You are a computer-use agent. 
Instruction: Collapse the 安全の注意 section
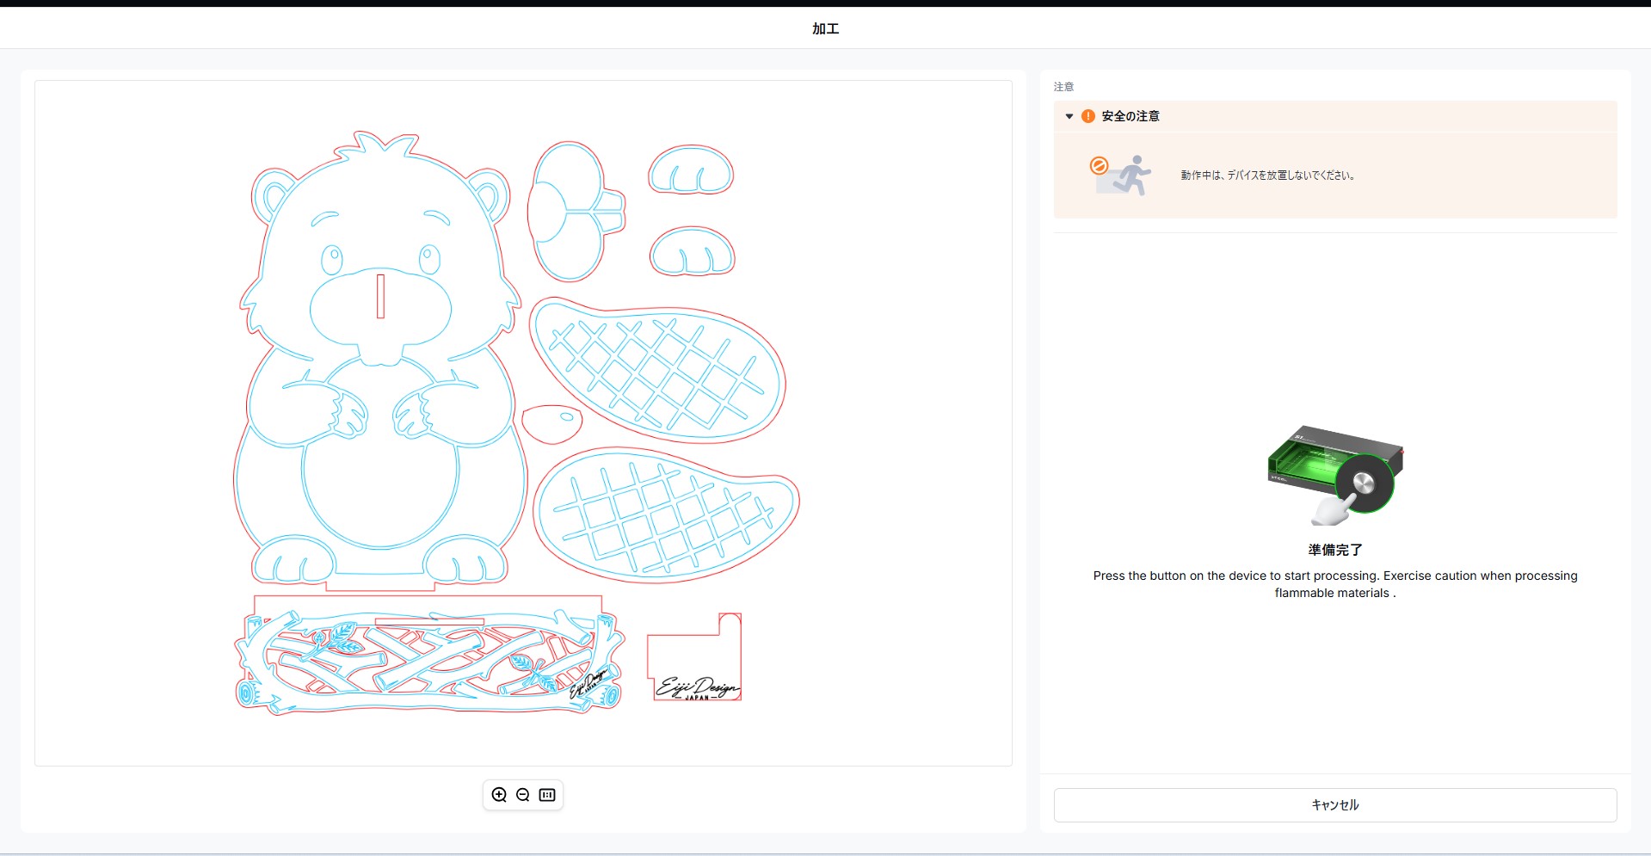[1069, 116]
